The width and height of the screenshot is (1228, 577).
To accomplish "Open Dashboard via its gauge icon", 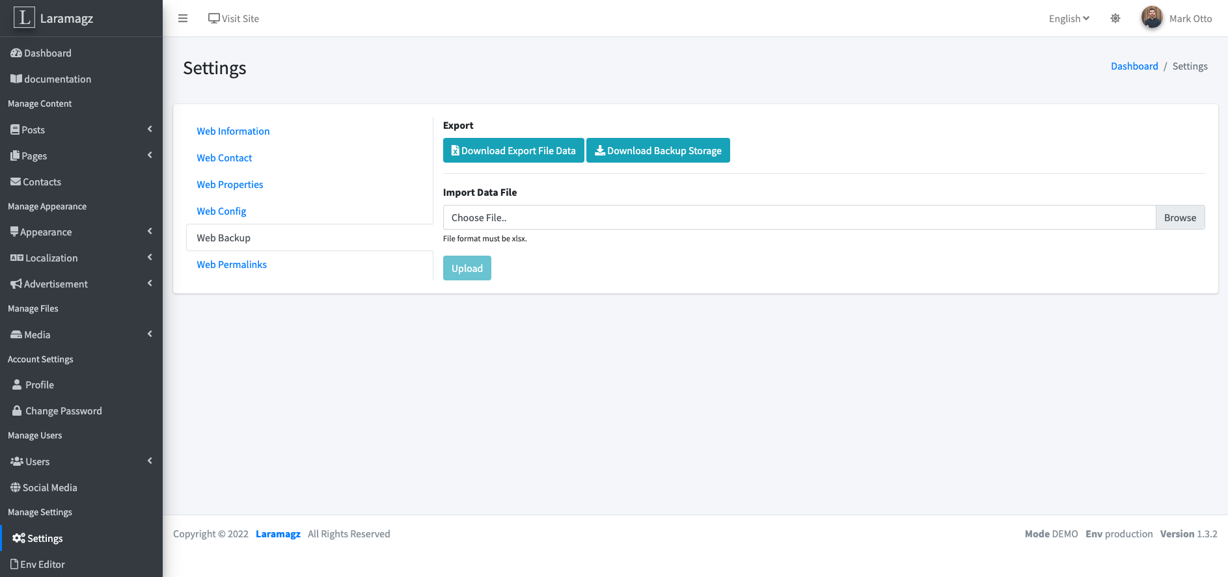I will [x=16, y=53].
